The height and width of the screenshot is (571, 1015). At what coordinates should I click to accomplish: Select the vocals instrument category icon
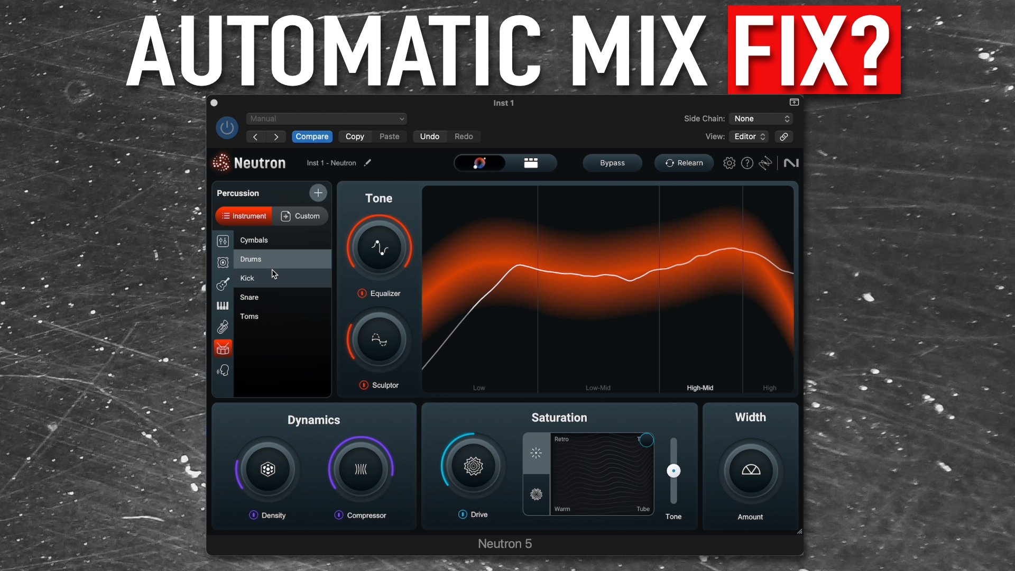(223, 370)
